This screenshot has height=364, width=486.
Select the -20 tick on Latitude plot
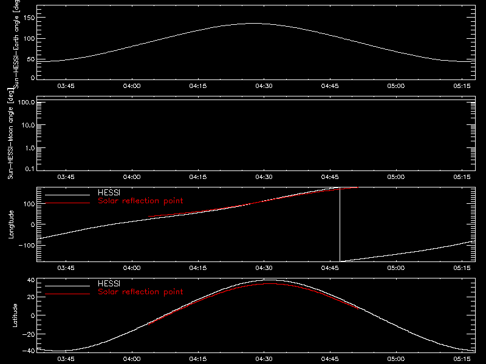pos(29,334)
